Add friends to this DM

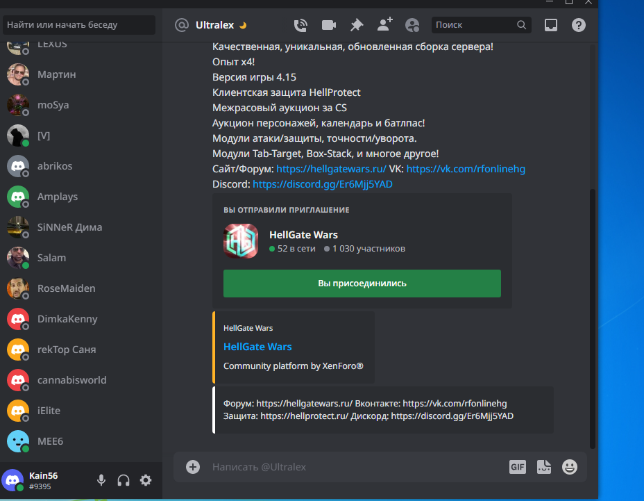pyautogui.click(x=385, y=25)
